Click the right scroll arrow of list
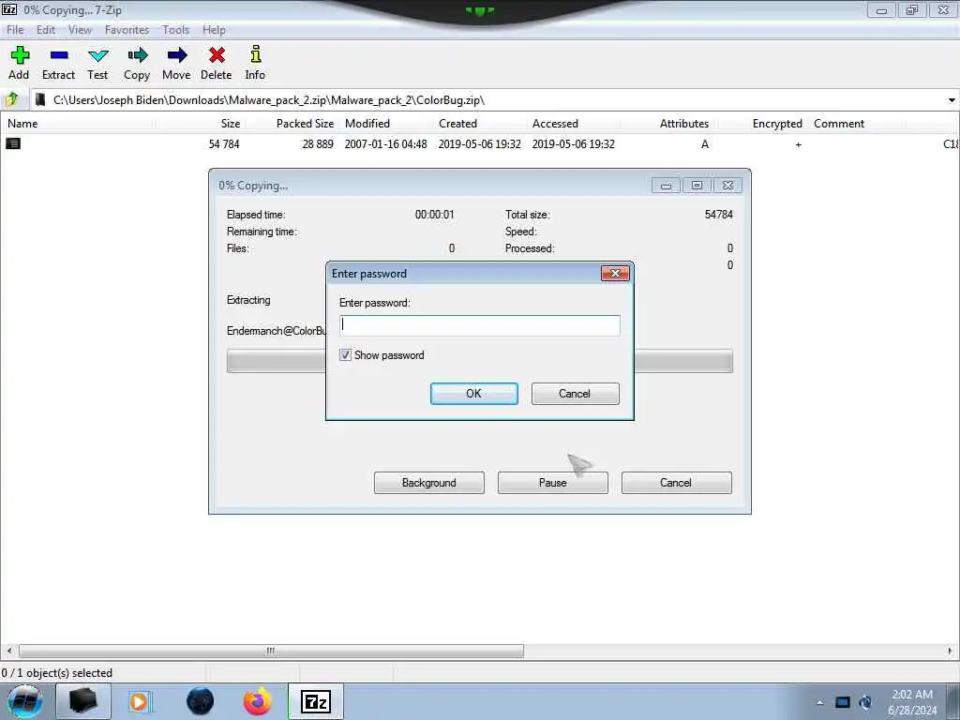Viewport: 960px width, 720px height. click(x=951, y=651)
